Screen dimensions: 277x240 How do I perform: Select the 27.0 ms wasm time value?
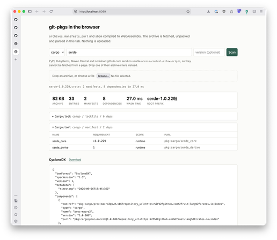pos(134,99)
